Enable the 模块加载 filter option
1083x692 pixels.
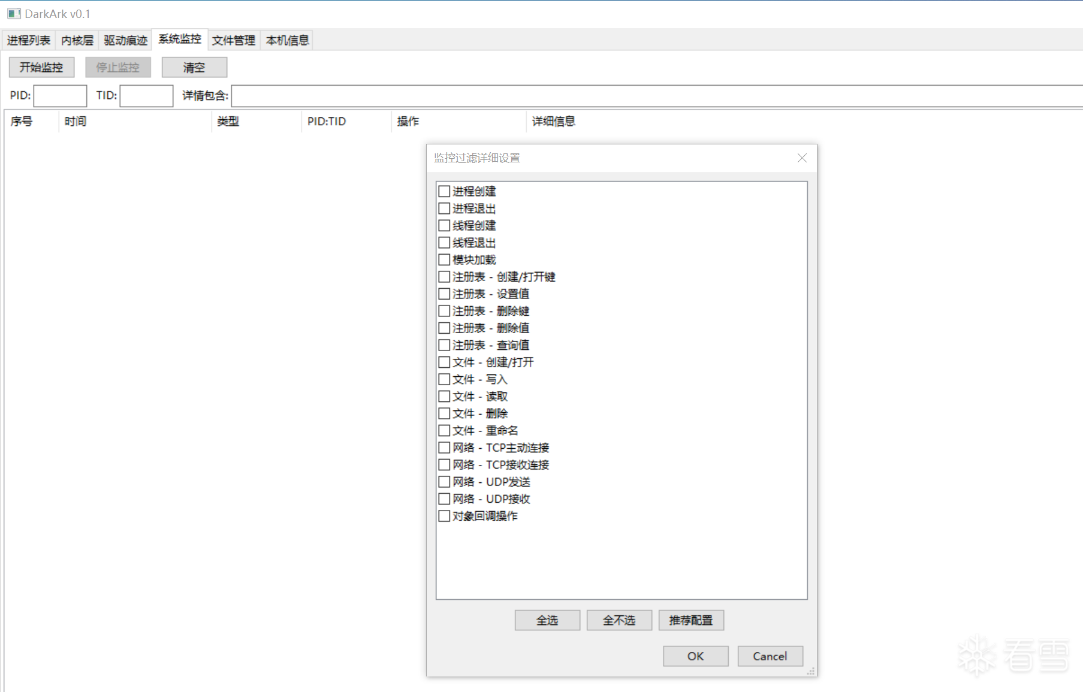444,260
